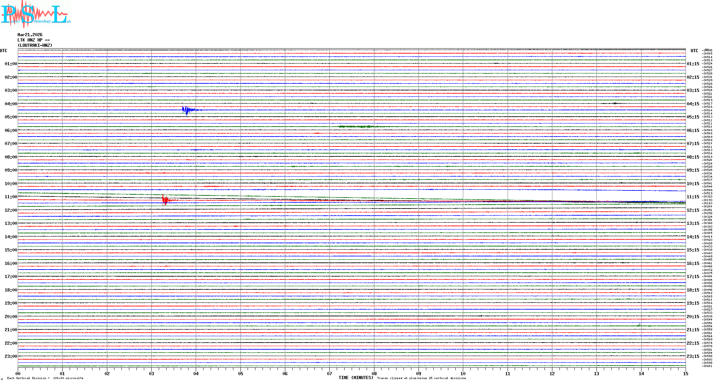Click the 15 minute mark on bottom axis
This screenshot has height=383, width=714.
[x=685, y=373]
